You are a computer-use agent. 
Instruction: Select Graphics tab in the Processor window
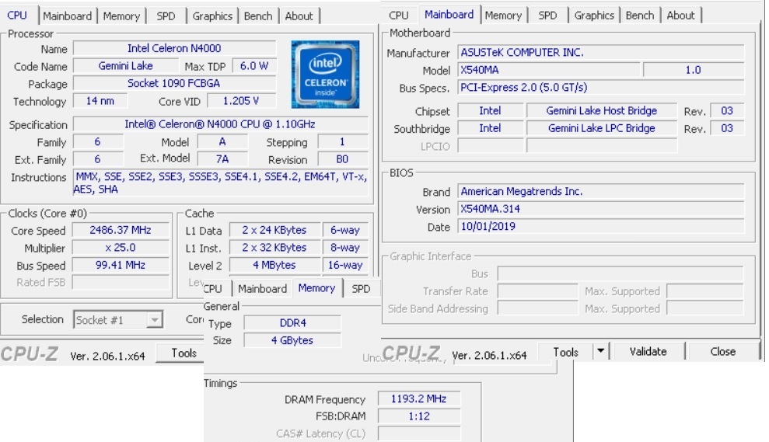coord(212,16)
